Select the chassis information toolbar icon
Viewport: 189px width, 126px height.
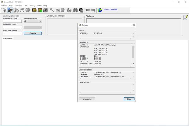point(10,10)
